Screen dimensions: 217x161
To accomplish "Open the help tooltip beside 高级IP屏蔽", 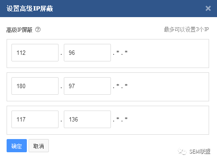I will pyautogui.click(x=38, y=29).
